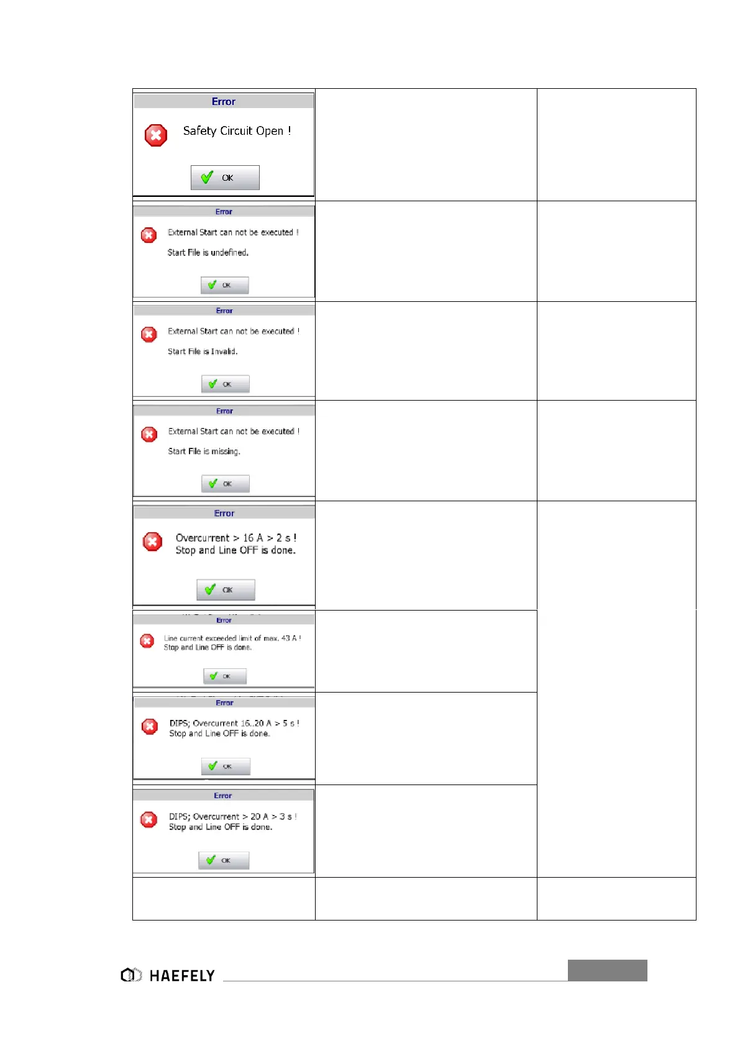This screenshot has height=1046, width=740.
Task: Click error icon next to Overcurrent > 16 A message
Action: pyautogui.click(x=152, y=542)
